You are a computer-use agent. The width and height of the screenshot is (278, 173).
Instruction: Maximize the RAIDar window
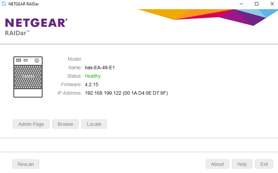point(257,4)
